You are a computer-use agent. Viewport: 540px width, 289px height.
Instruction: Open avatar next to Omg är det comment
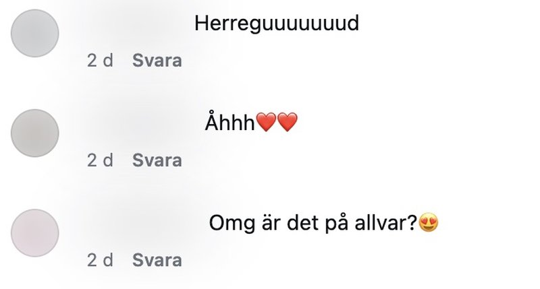pyautogui.click(x=35, y=233)
